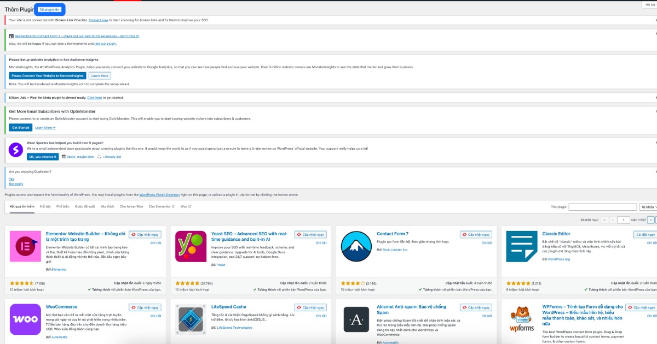
Task: Click the Contact Form 7 mountain logo
Action: tap(356, 246)
